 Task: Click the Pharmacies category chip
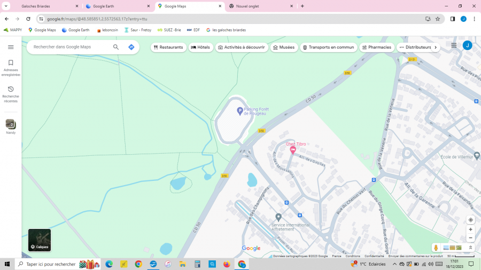(x=376, y=47)
